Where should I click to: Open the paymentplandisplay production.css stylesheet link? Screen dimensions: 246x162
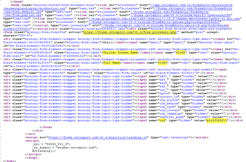click(191, 5)
